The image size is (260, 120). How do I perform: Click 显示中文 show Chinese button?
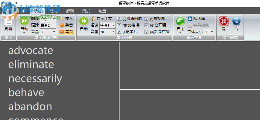coord(102,19)
